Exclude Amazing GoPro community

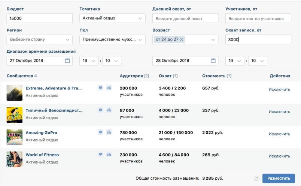coord(279,134)
